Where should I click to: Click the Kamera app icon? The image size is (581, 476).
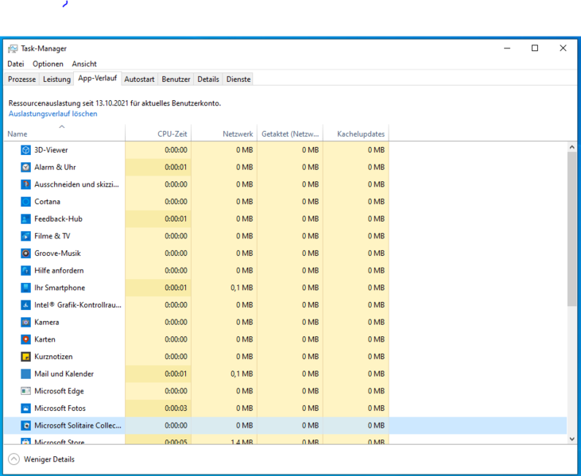click(x=26, y=323)
